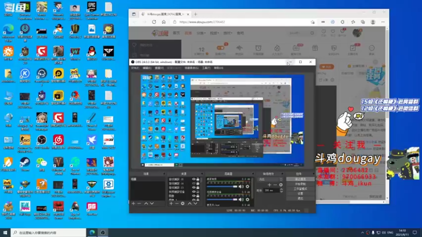
Task: Open OBS 帮助(H) Help menu
Action: 218,68
